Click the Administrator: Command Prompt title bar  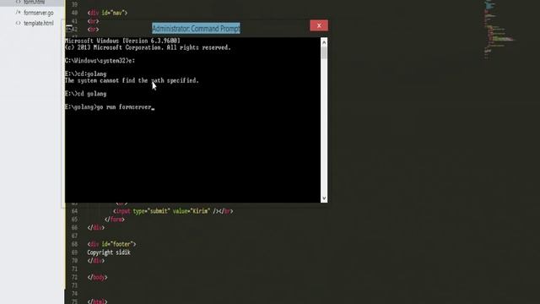(x=196, y=28)
